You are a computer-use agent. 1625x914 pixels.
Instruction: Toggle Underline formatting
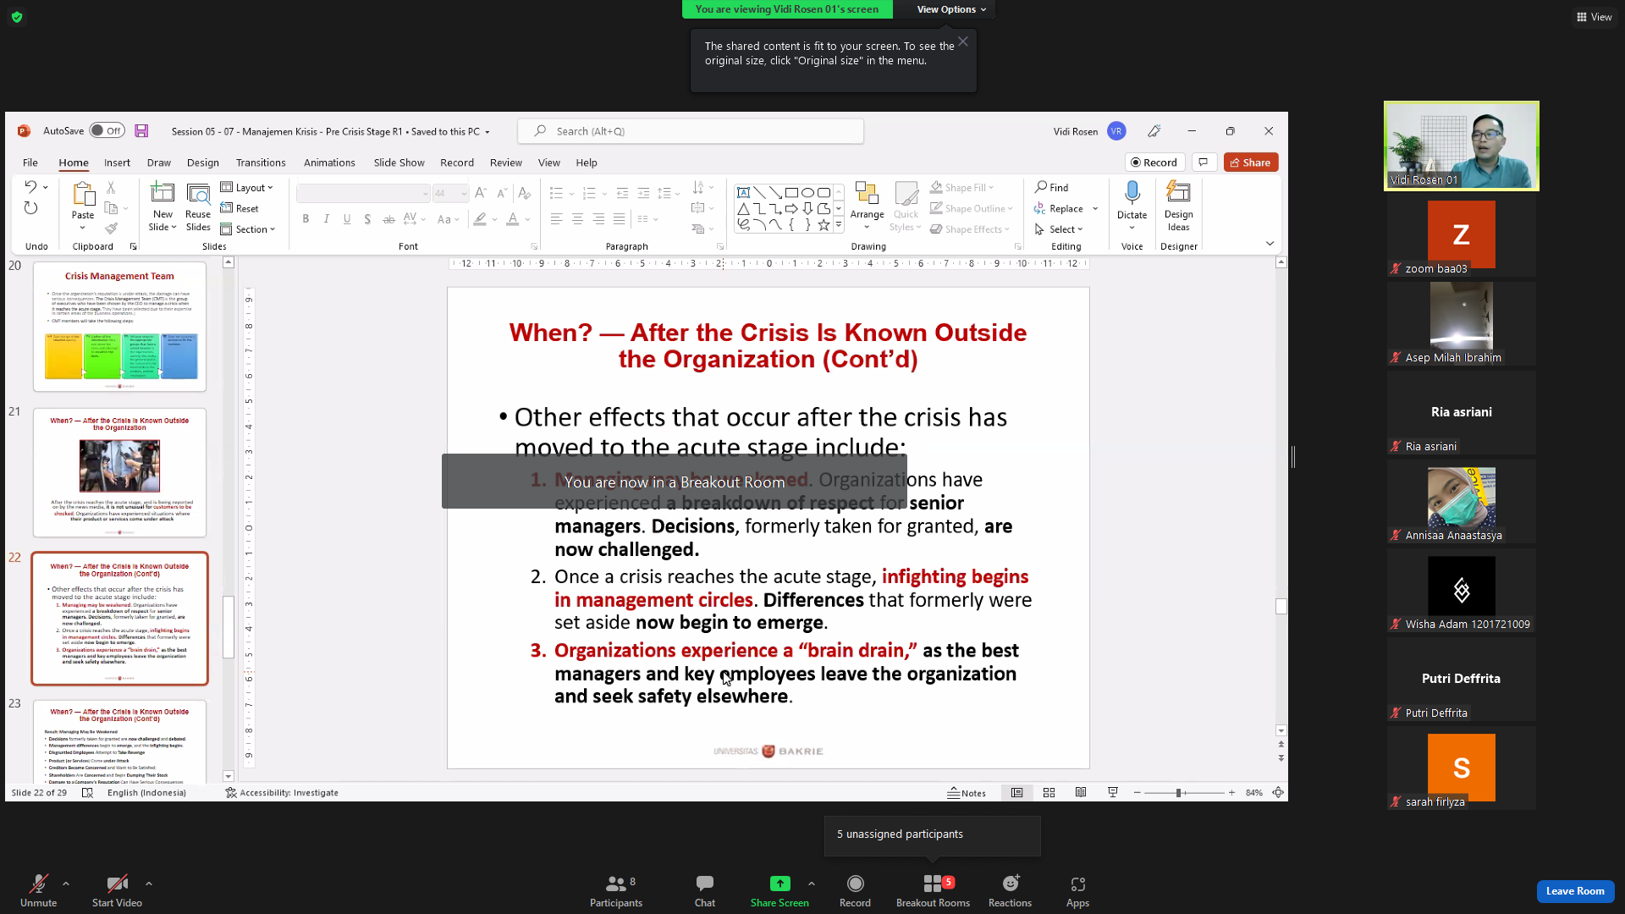[x=347, y=219]
